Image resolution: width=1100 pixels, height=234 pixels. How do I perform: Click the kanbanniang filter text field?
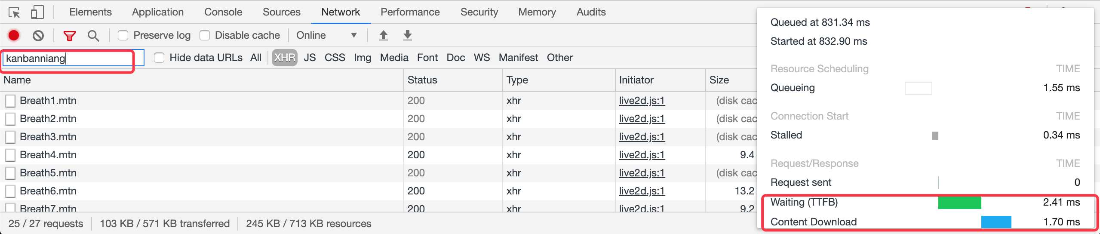[x=69, y=58]
